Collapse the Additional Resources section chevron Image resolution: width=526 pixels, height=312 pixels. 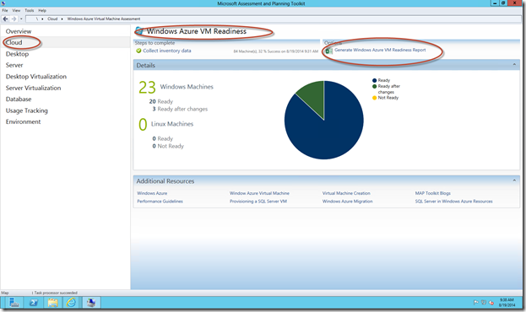click(514, 180)
